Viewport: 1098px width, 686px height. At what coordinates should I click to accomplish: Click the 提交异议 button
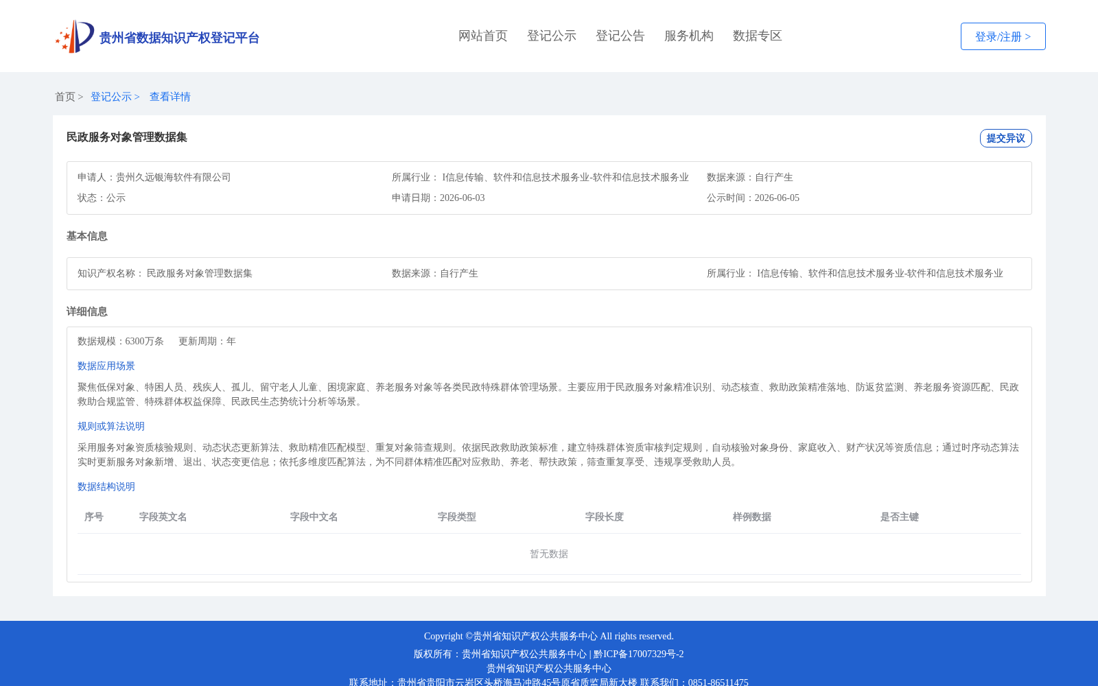[1005, 138]
